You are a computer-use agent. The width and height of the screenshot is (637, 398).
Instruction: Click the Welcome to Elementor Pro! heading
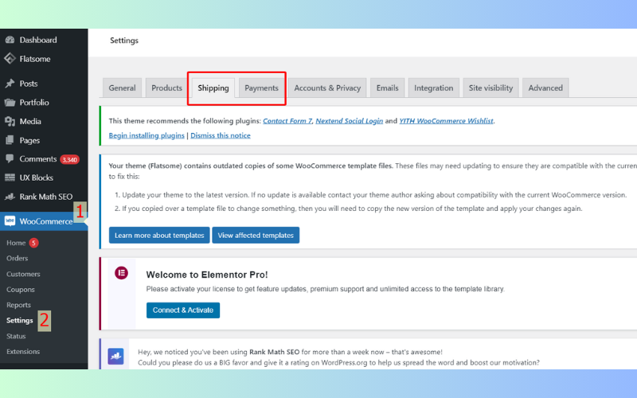click(x=207, y=275)
